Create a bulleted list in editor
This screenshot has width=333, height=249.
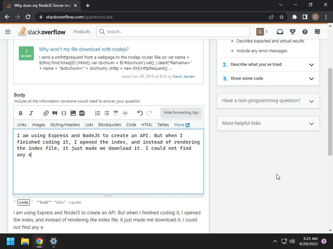coord(107,113)
